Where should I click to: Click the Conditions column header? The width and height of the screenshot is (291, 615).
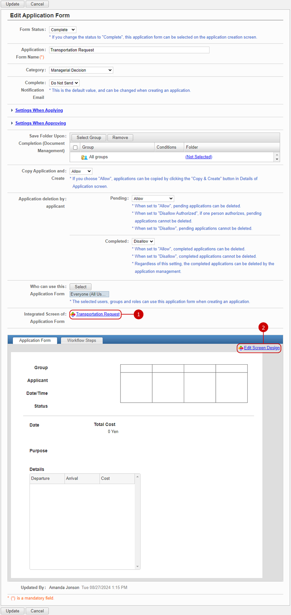click(x=169, y=147)
